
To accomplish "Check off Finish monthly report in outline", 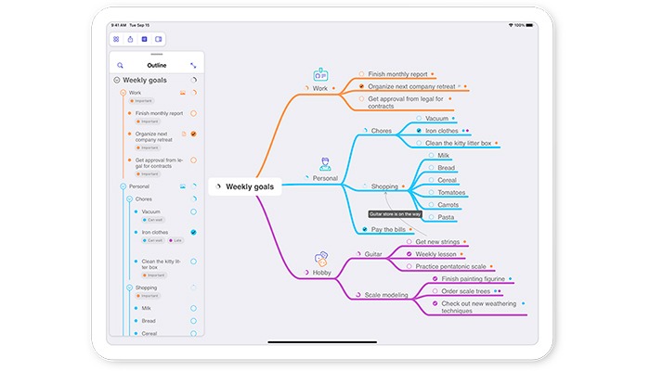I will tap(193, 113).
